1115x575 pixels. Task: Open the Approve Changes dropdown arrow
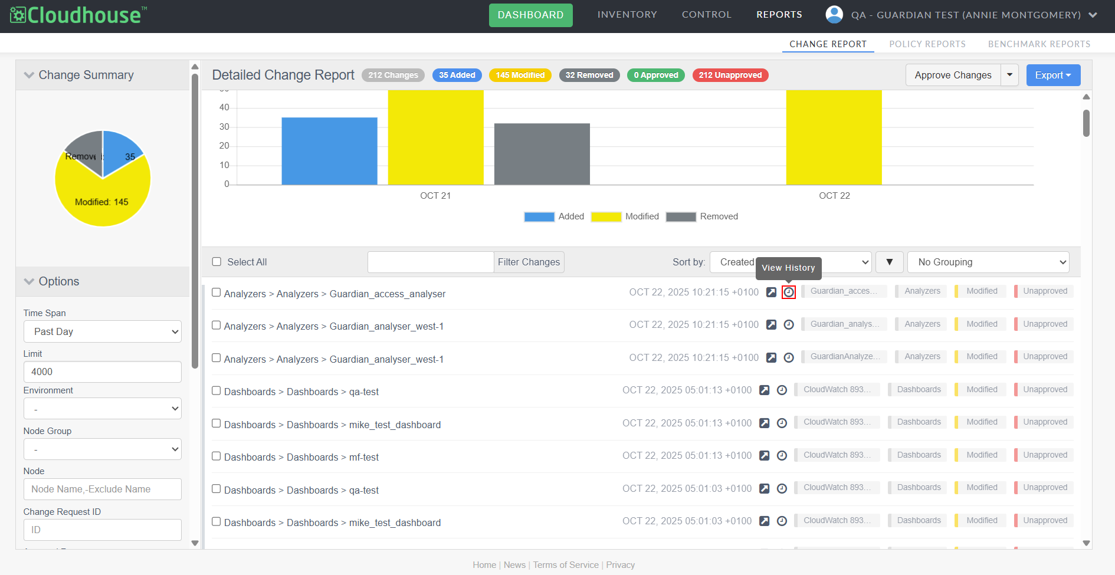[1009, 75]
